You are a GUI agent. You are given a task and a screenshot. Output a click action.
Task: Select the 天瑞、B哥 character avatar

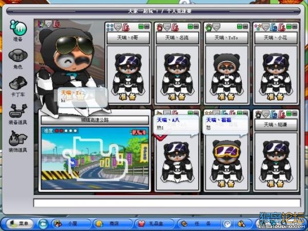128,74
